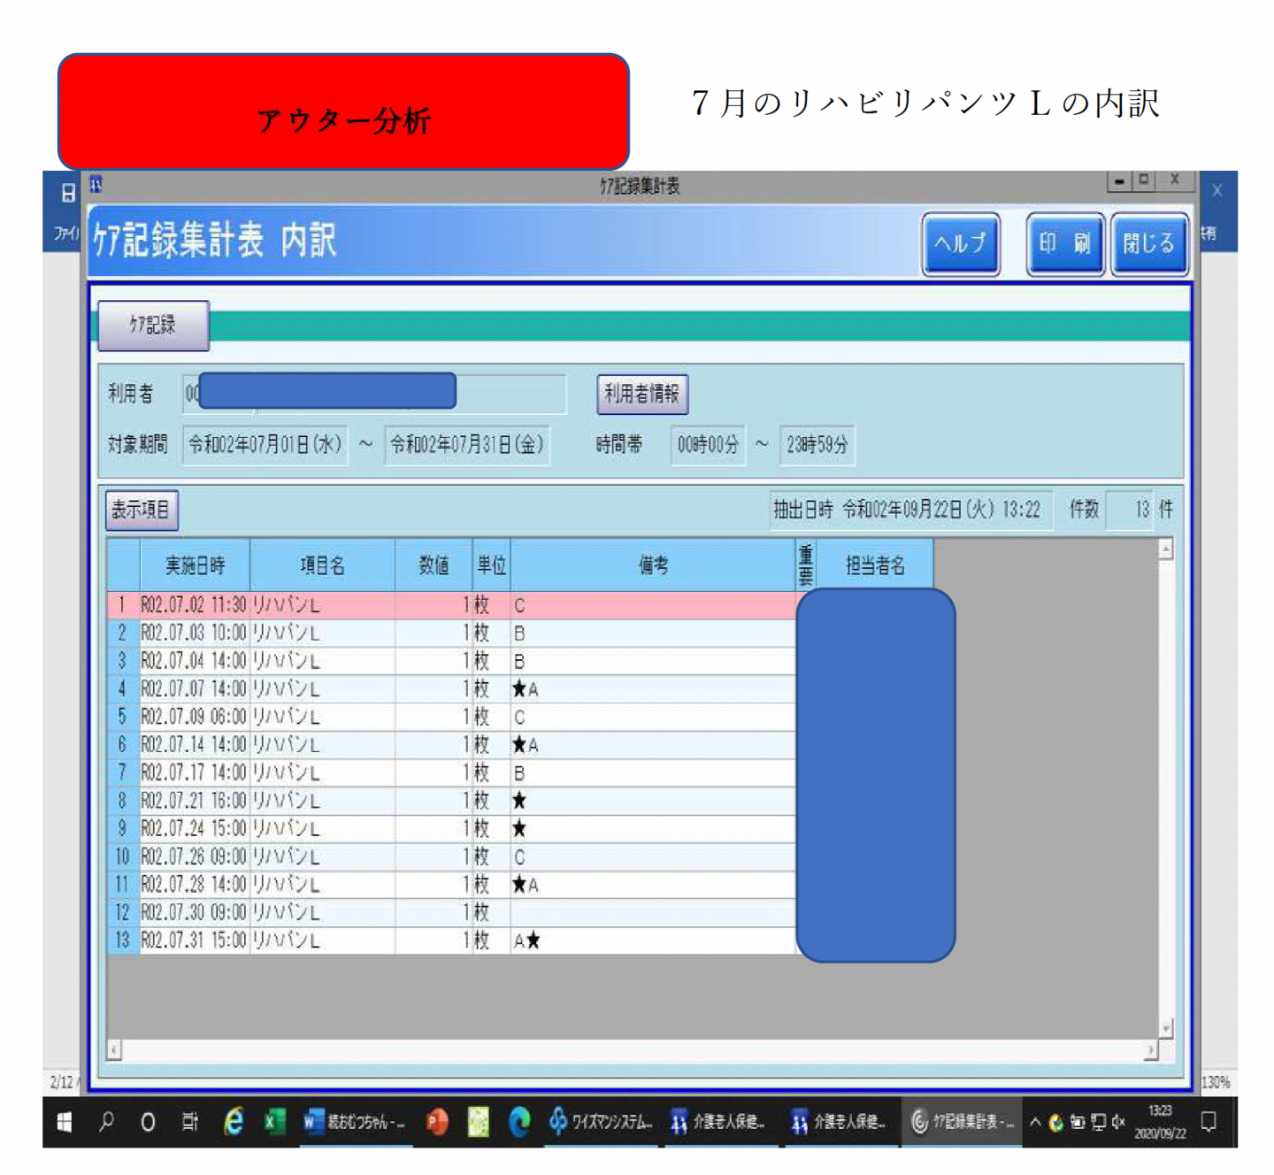Click the 表示項目 button
Screen dimensions: 1274x1175
[x=141, y=511]
